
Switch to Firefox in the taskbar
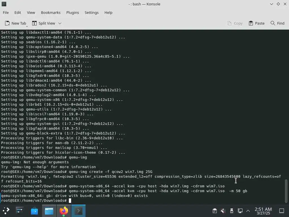click(x=64, y=211)
